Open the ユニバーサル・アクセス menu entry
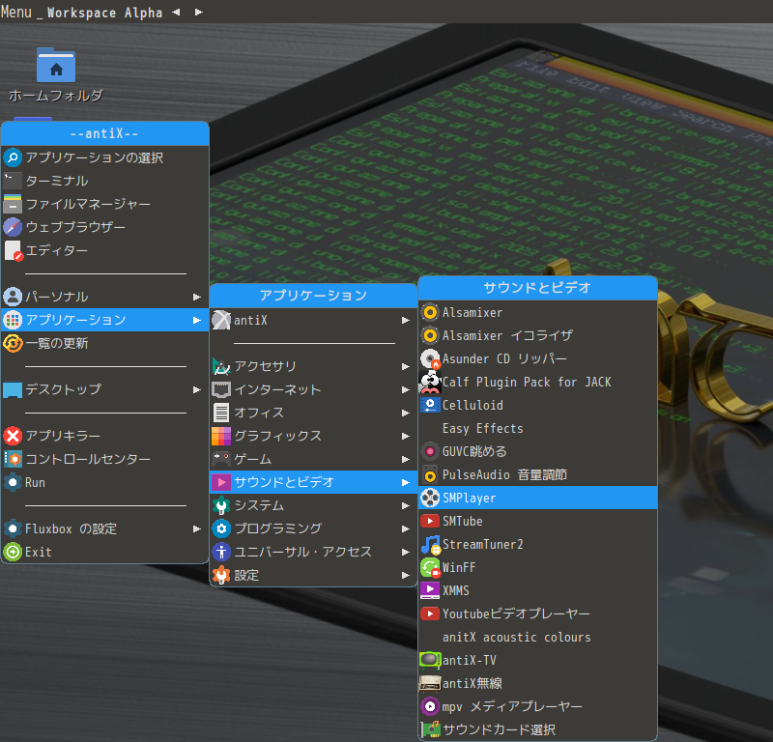773x742 pixels. click(x=313, y=552)
